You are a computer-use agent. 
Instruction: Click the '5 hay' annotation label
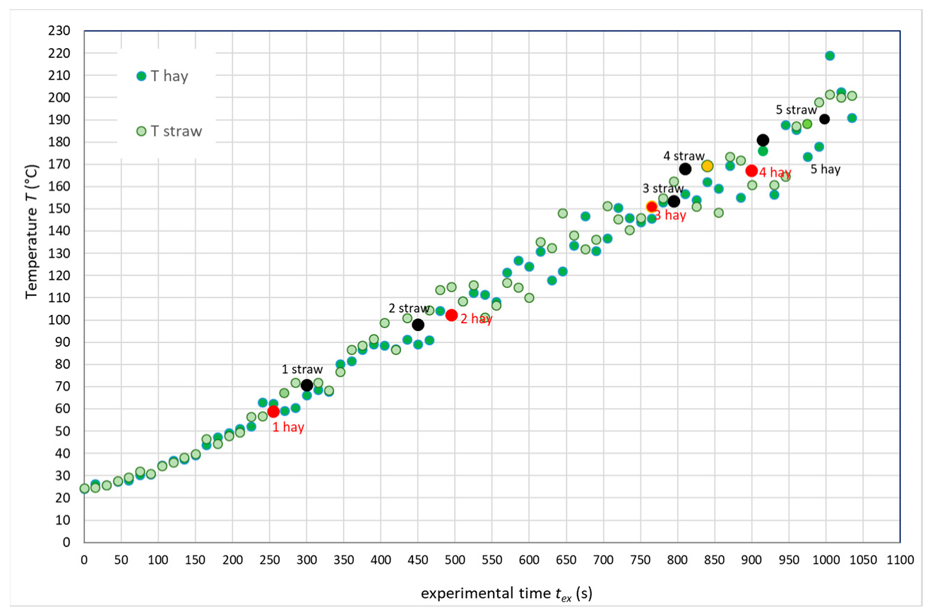(x=825, y=169)
